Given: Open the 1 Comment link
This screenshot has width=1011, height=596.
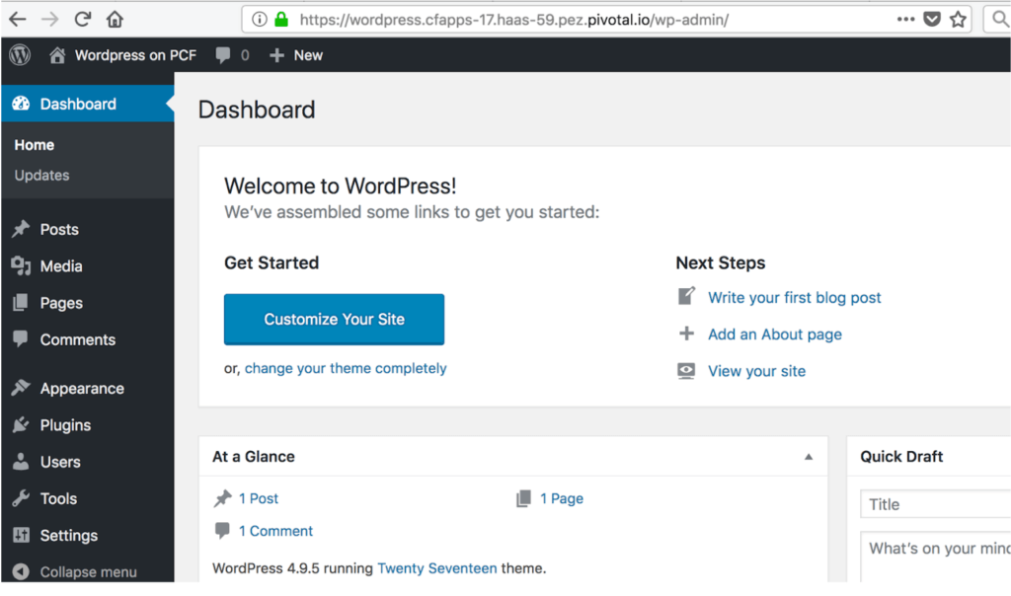Looking at the screenshot, I should [x=276, y=531].
